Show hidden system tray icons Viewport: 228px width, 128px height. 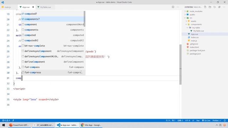tap(217, 125)
